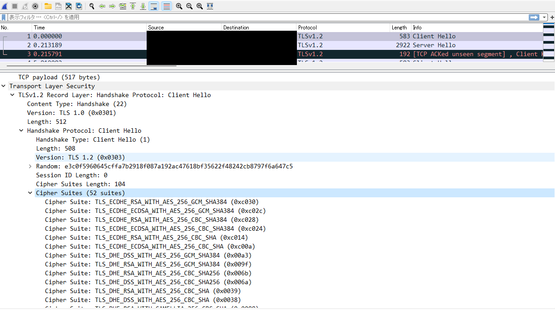Close the current capture file
Viewport: 555px width, 310px height.
tap(68, 6)
